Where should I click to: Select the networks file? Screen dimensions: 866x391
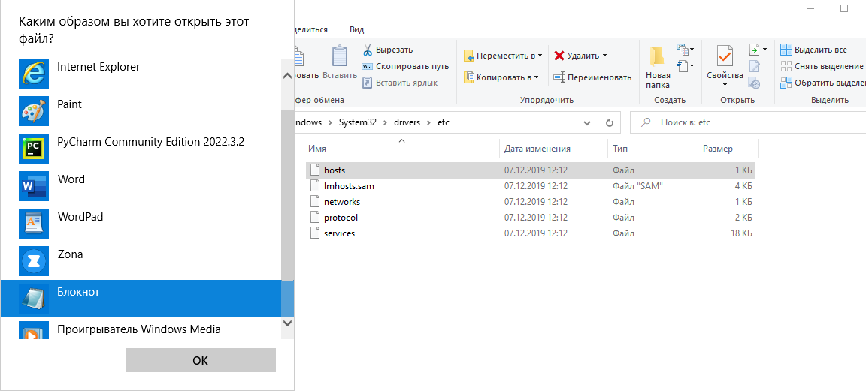[530, 201]
